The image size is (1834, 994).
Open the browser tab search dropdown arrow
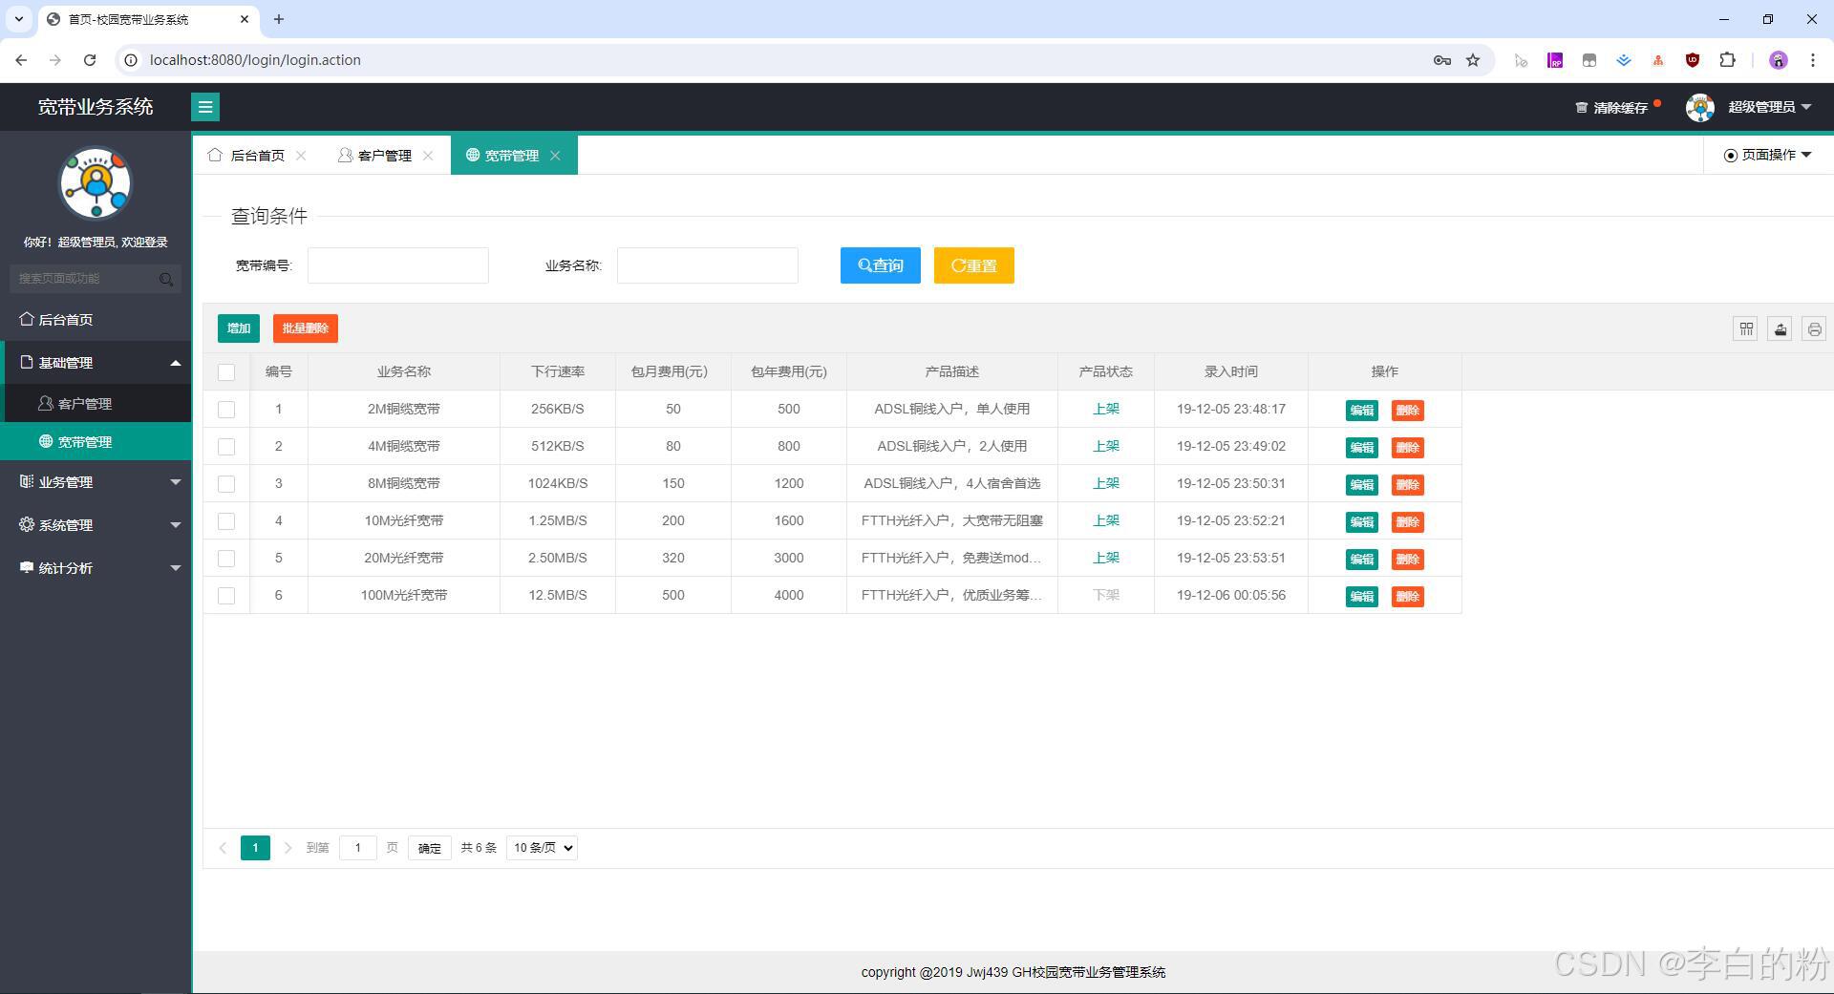click(18, 19)
